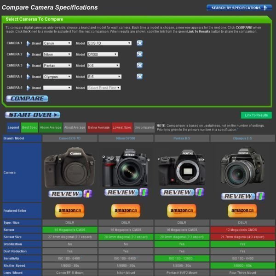
Task: Click the Uncompared legend swatch
Action: pyautogui.click(x=144, y=127)
